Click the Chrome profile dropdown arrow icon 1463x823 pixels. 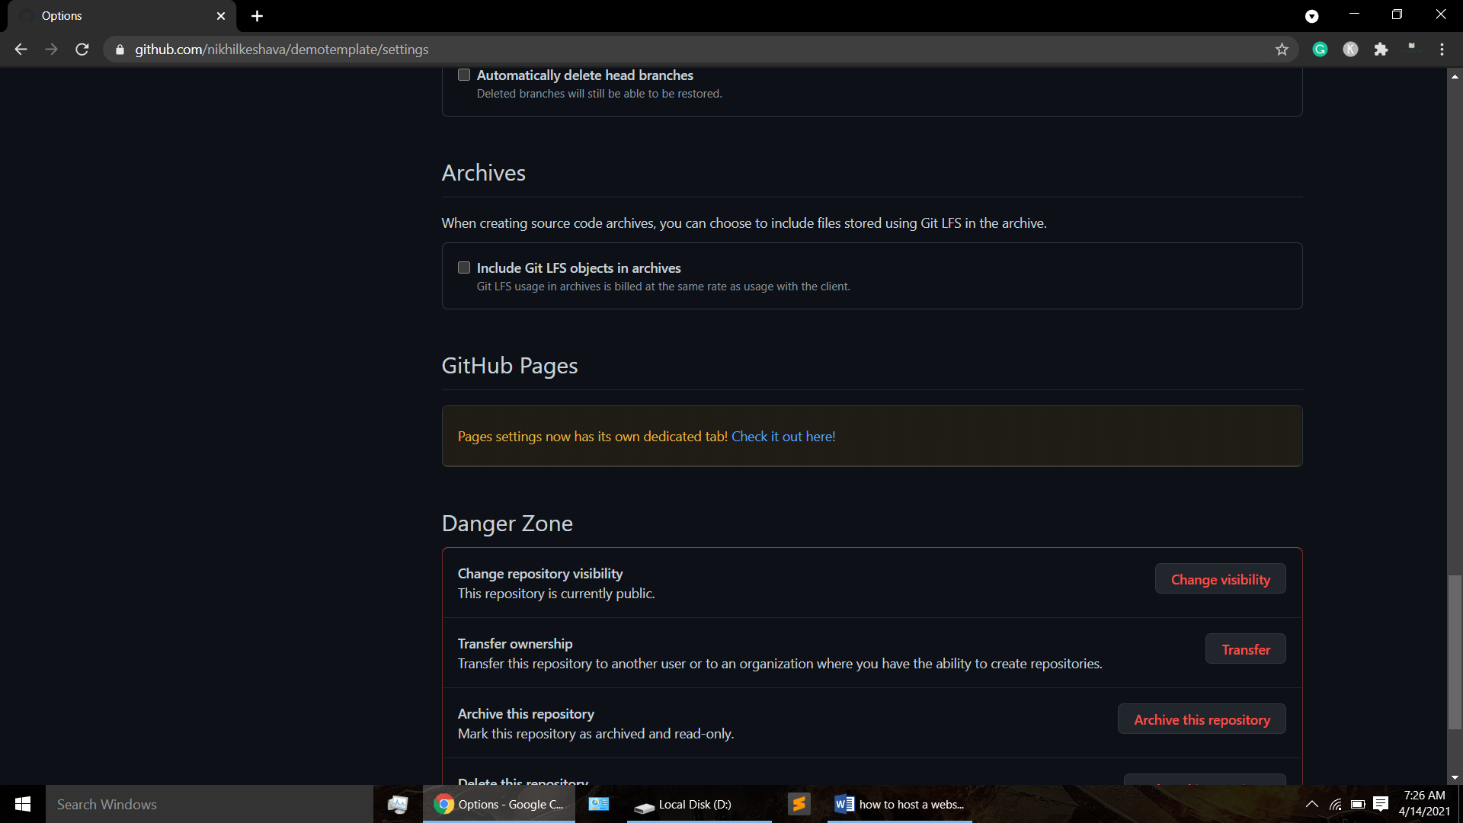(x=1311, y=16)
